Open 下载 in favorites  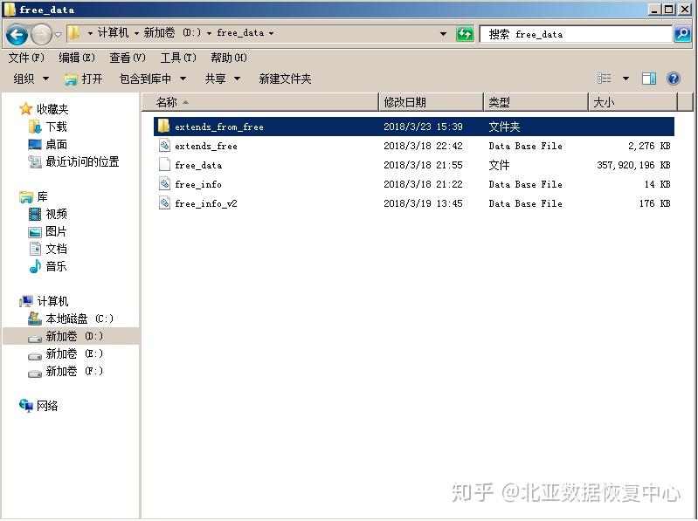click(x=48, y=127)
